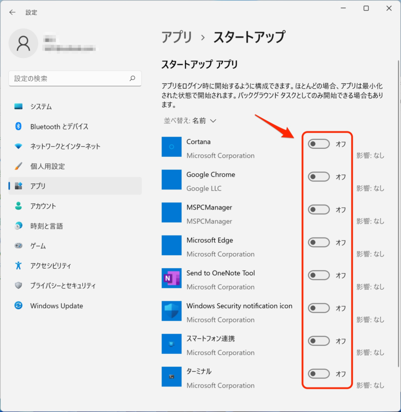Screen dimensions: 401x412
Task: Click the vertical scrollbar on right
Action: pyautogui.click(x=398, y=214)
